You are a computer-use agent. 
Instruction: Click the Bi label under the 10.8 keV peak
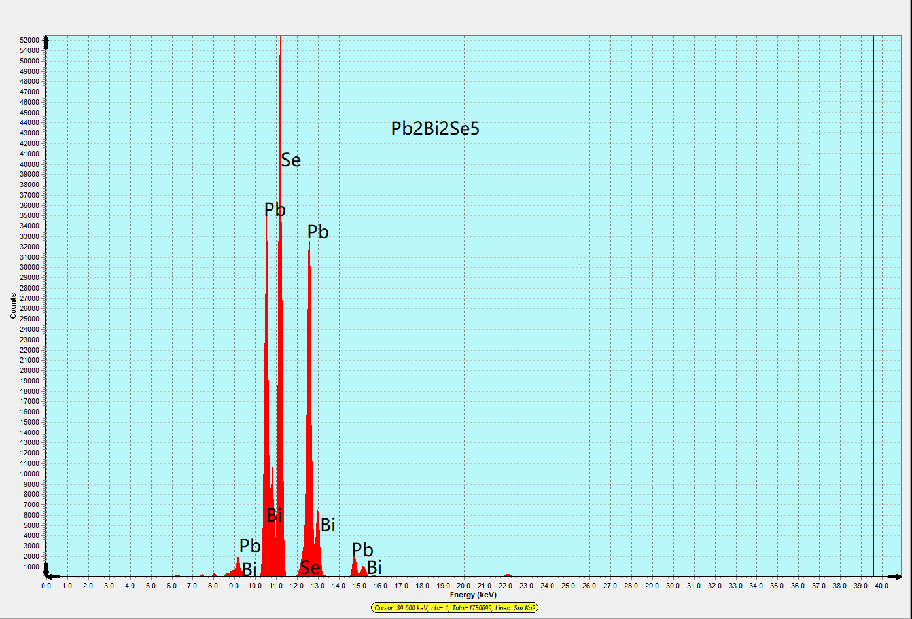(x=275, y=515)
